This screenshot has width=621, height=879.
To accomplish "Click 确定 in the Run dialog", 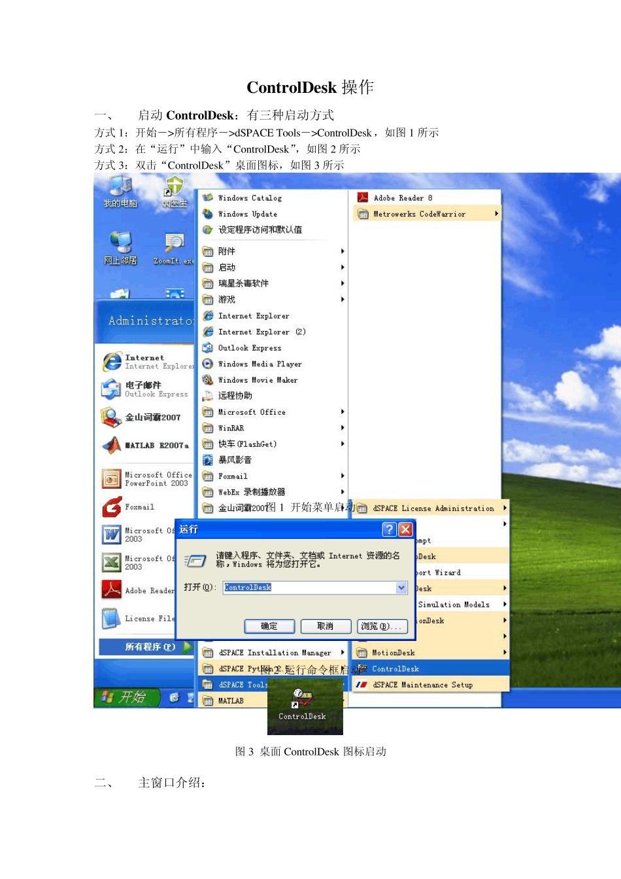I will 269,626.
